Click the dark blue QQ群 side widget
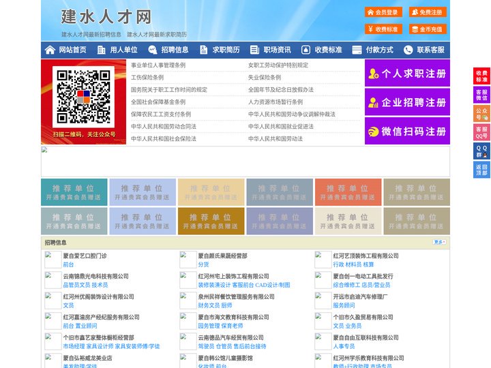This screenshot has width=491, height=368. coord(481,151)
